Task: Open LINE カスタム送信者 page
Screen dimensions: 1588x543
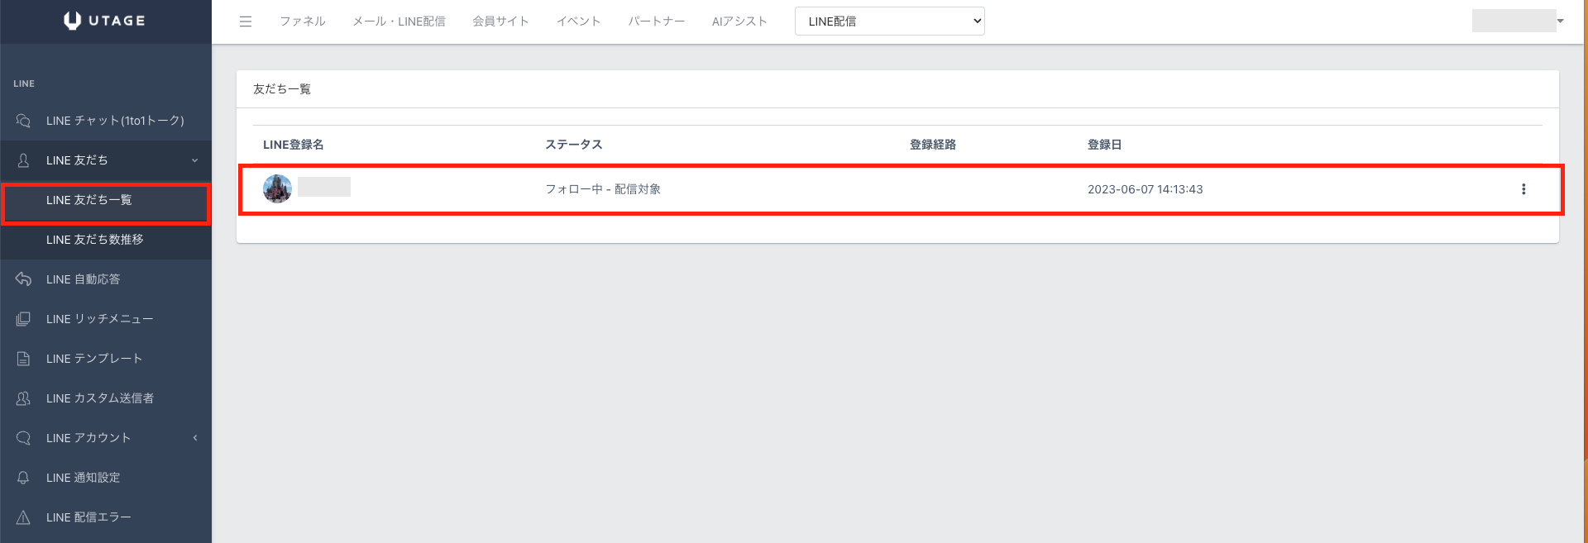Action: tap(100, 398)
